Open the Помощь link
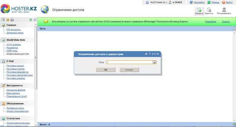Screen dimensions: 236x127 (x=215, y=2)
